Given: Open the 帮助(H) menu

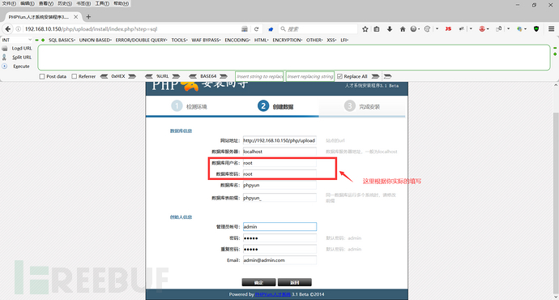Looking at the screenshot, I should (x=121, y=3).
